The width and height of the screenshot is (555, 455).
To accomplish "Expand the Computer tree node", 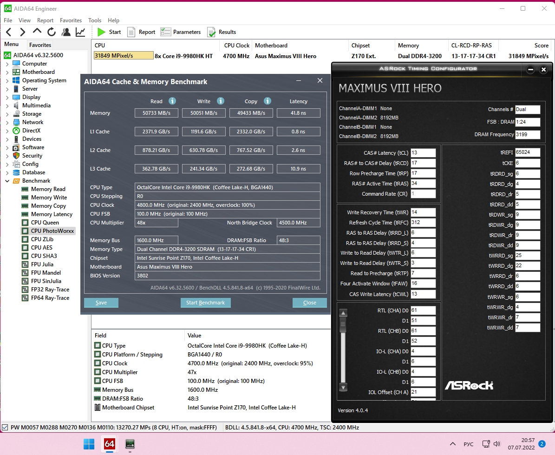I will [7, 64].
